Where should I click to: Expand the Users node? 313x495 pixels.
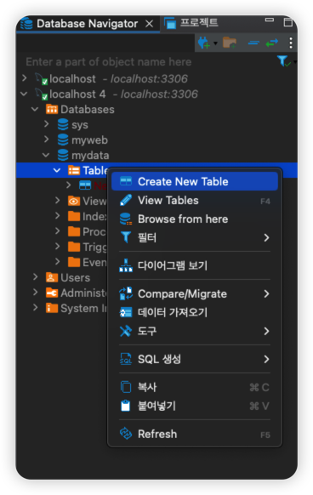tap(36, 277)
